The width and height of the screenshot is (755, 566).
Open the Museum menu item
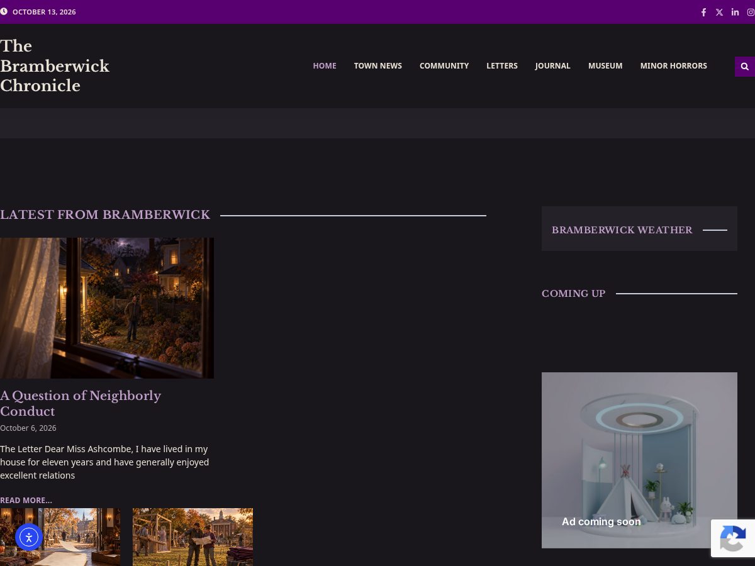coord(605,66)
